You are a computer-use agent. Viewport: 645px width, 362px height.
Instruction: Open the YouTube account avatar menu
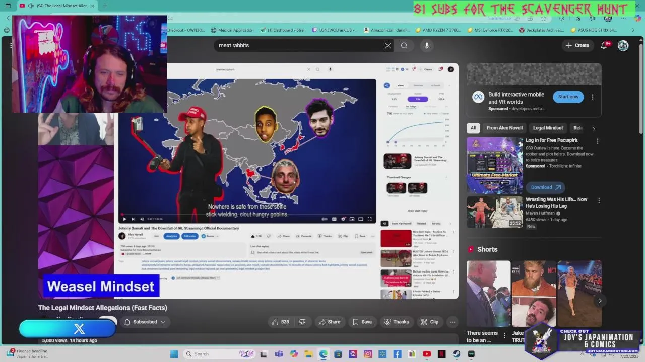[623, 45]
